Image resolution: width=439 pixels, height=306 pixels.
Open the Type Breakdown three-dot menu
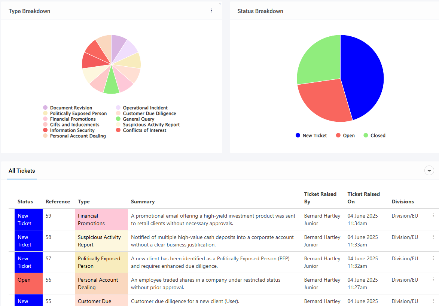(211, 11)
